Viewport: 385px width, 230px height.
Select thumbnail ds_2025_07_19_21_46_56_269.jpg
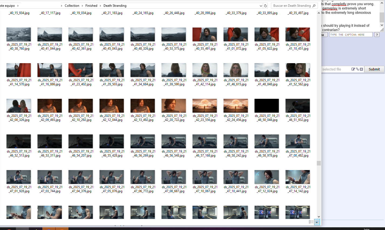pyautogui.click(x=143, y=141)
